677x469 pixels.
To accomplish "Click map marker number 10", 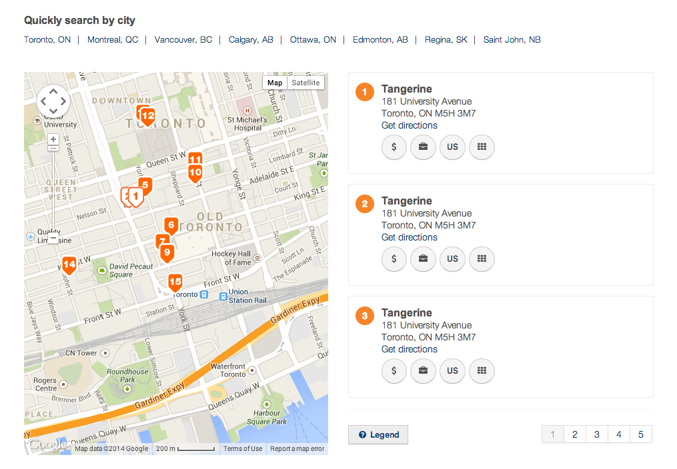I will pos(195,173).
